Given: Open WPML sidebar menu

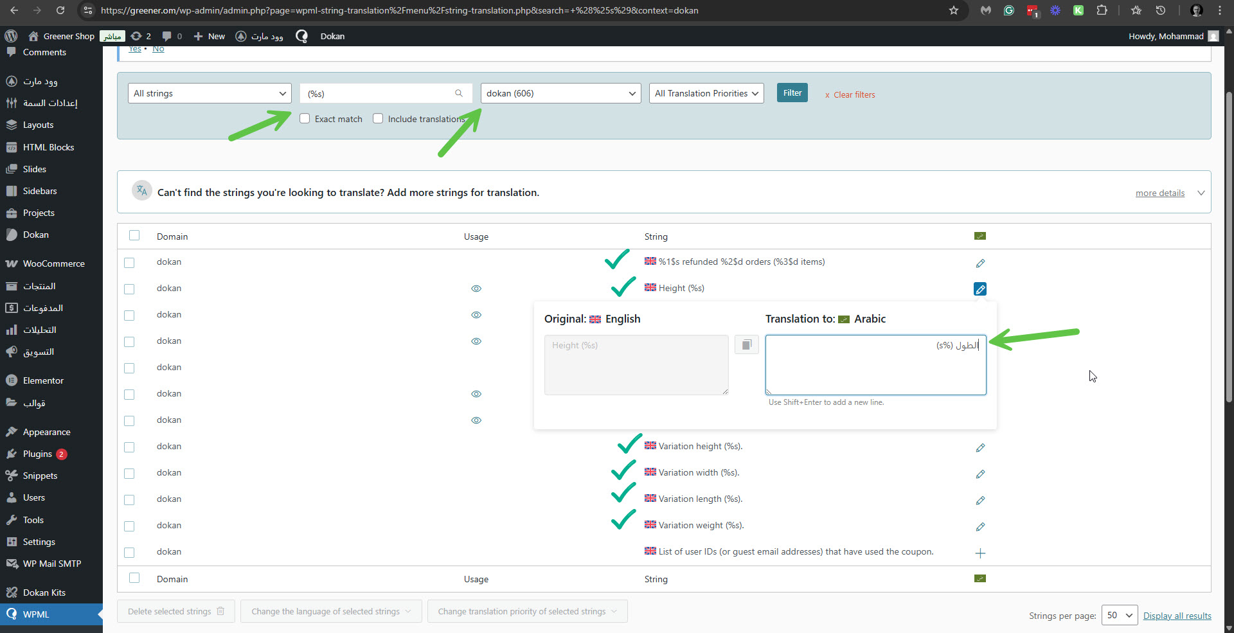Looking at the screenshot, I should (51, 614).
